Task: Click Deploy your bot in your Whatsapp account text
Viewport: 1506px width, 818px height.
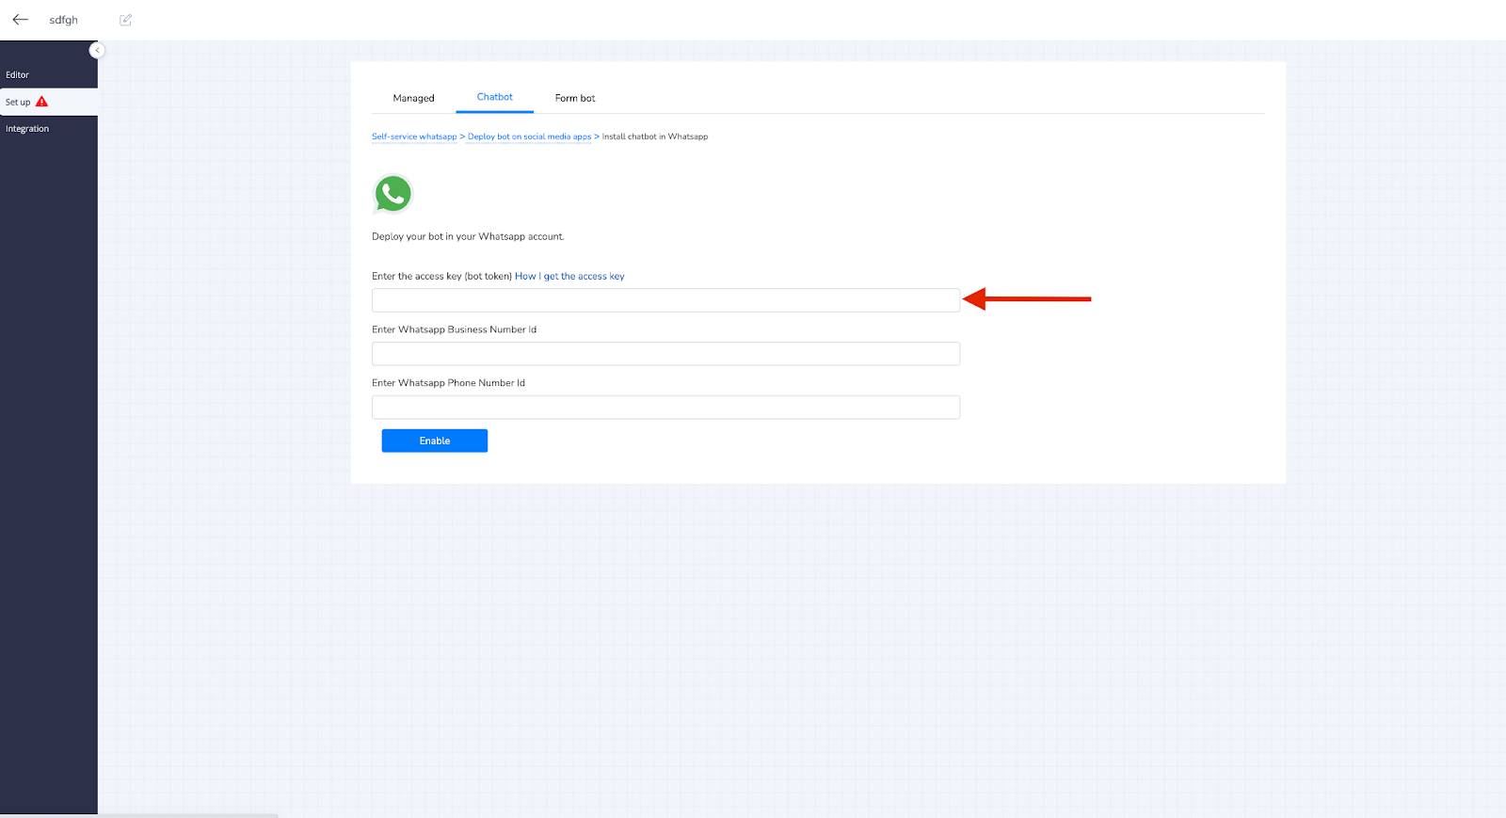Action: (x=468, y=236)
